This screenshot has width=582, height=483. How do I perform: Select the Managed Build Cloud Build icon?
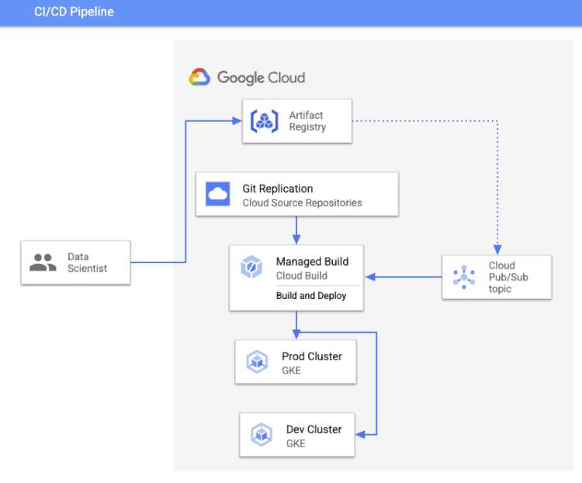coord(252,269)
